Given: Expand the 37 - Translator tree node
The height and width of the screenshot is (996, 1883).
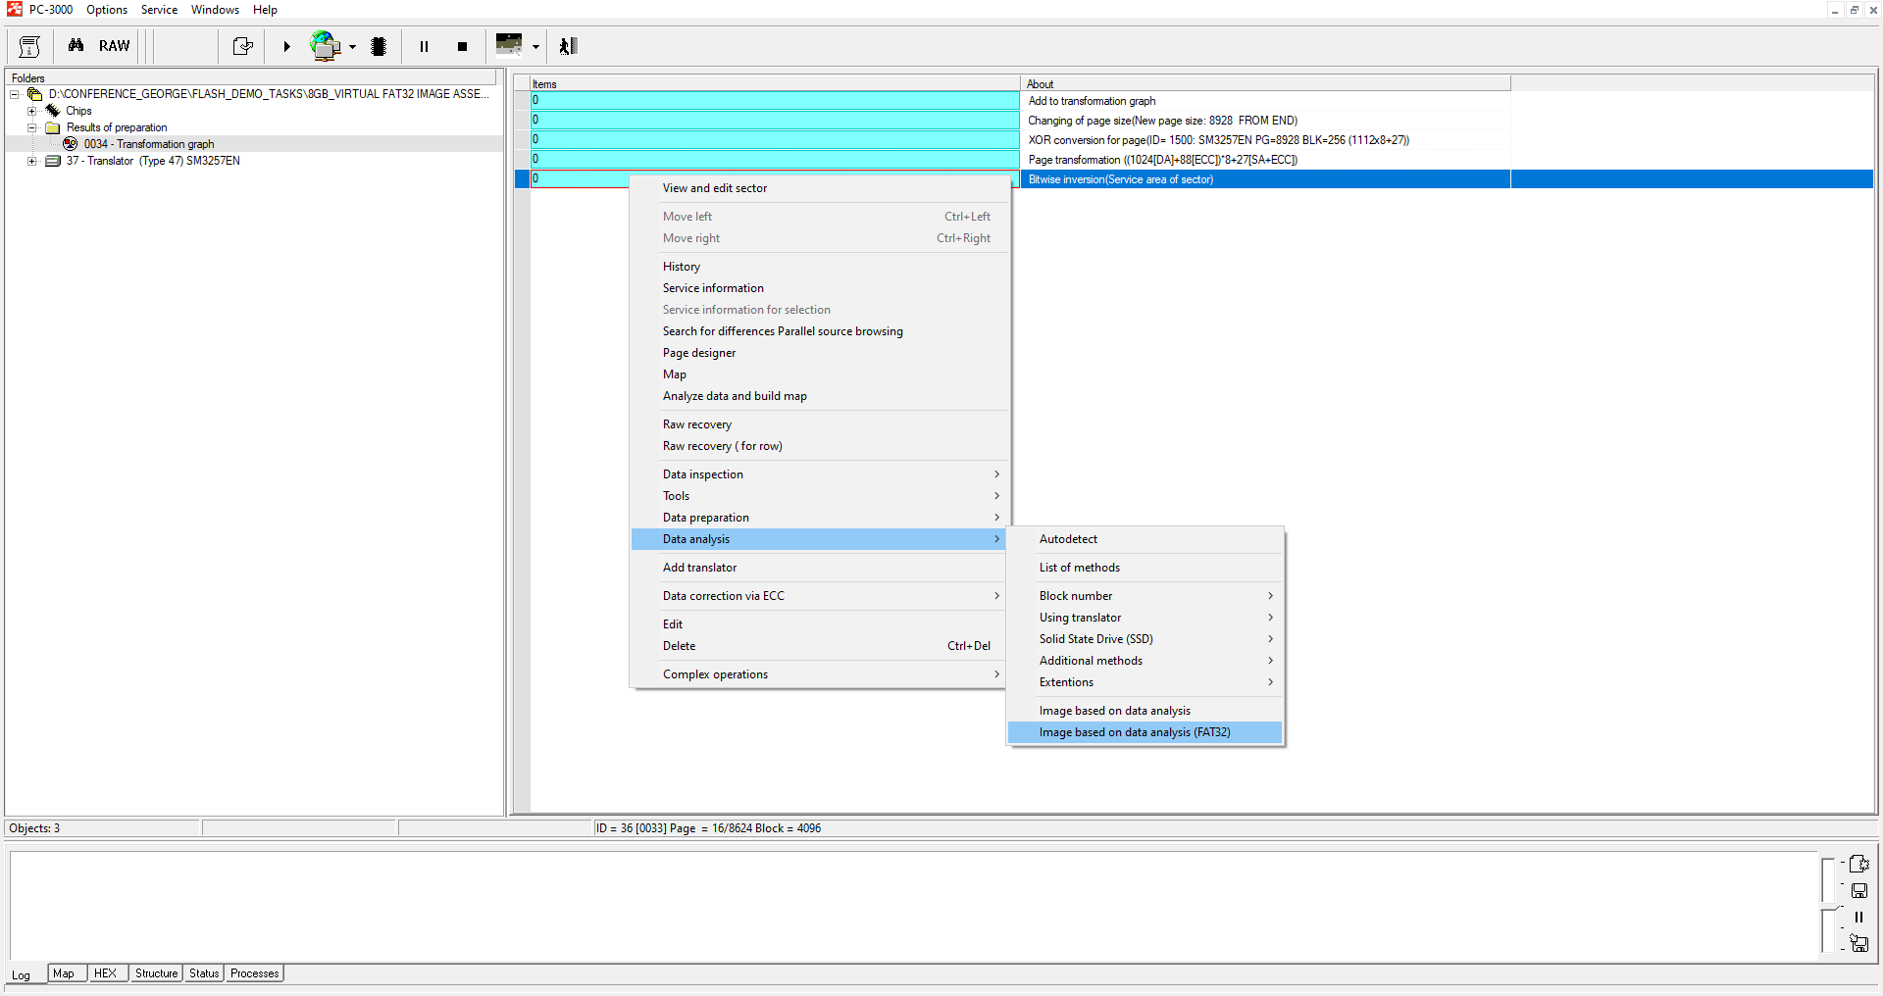Looking at the screenshot, I should pos(32,161).
